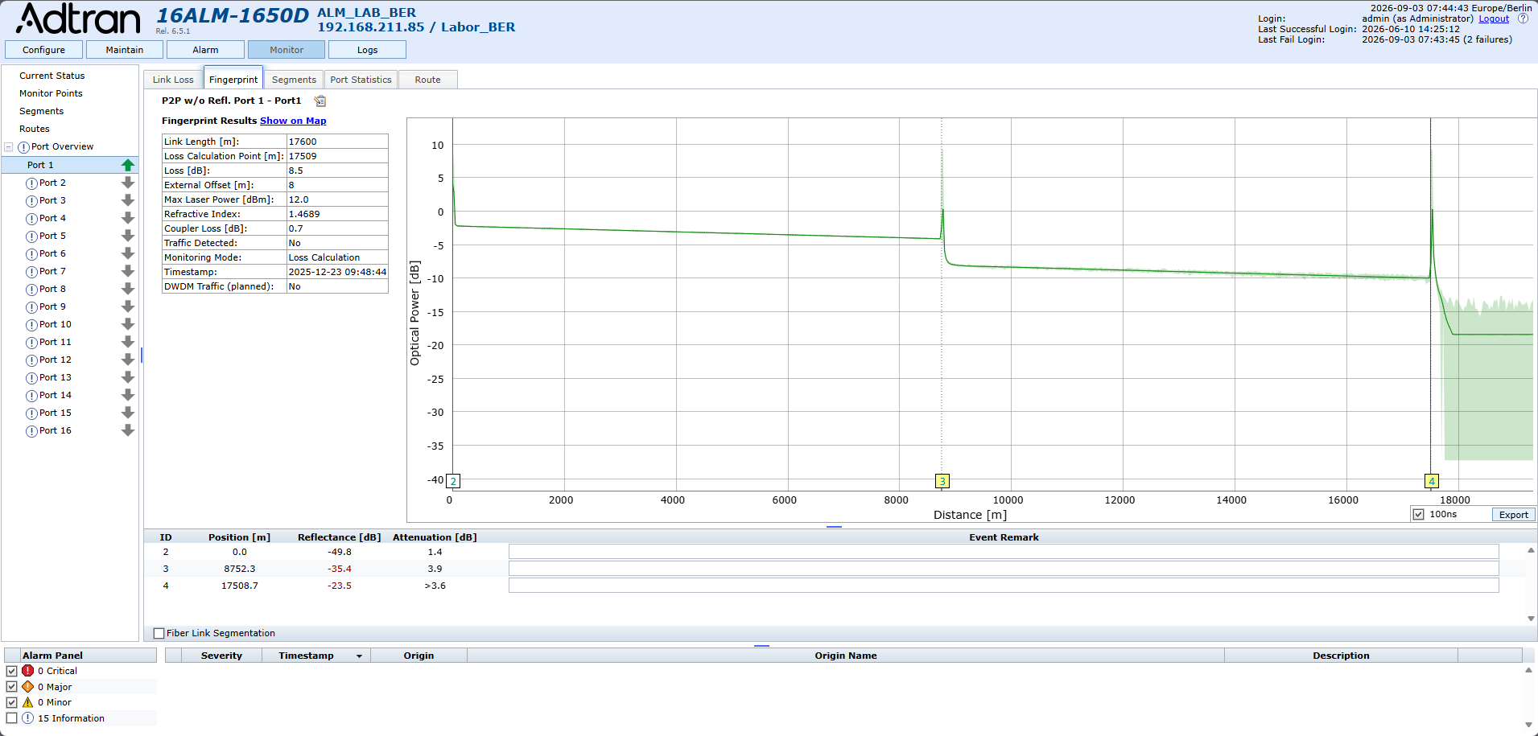Open the Logs menu
The height and width of the screenshot is (736, 1538).
click(368, 50)
